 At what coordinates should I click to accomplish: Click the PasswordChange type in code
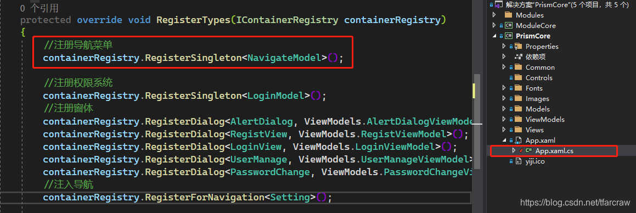click(x=270, y=172)
